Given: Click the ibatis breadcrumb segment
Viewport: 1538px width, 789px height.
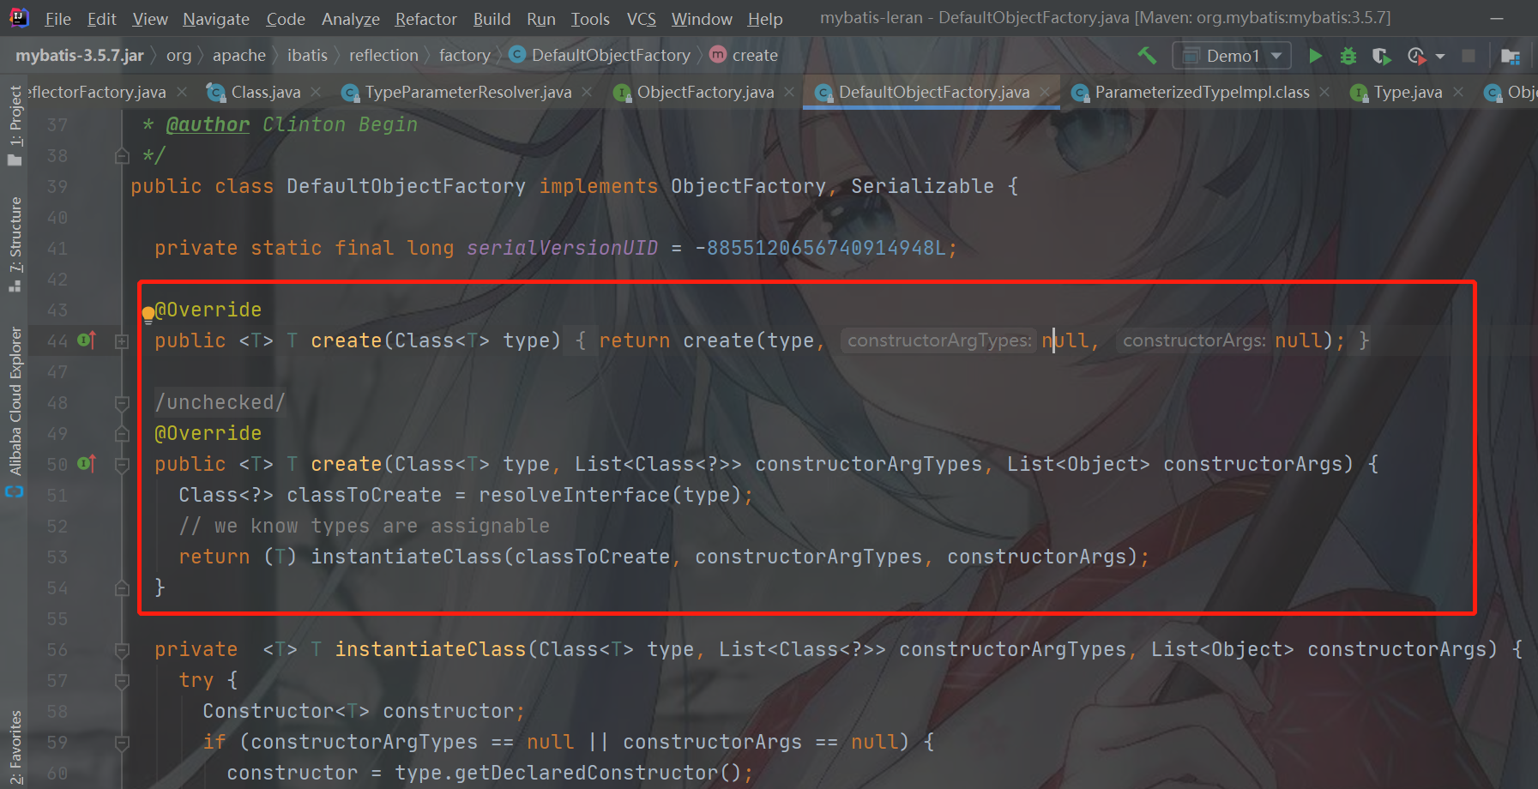Looking at the screenshot, I should (307, 56).
